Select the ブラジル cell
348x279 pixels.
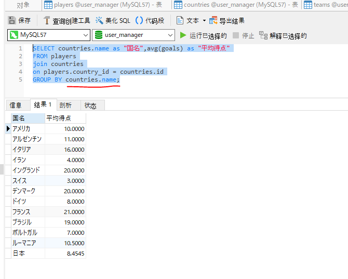point(28,222)
